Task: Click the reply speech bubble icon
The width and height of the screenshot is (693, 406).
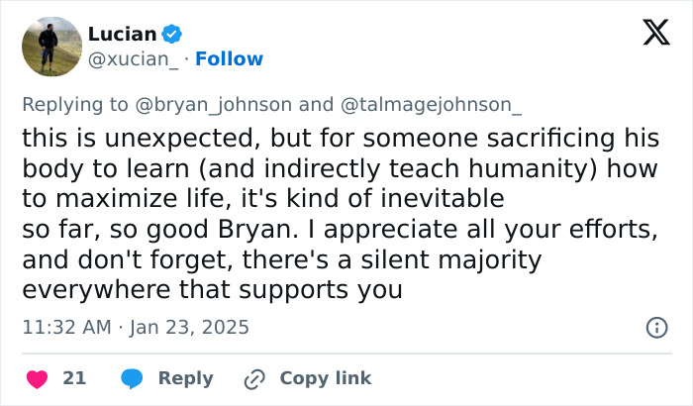Action: [x=134, y=378]
